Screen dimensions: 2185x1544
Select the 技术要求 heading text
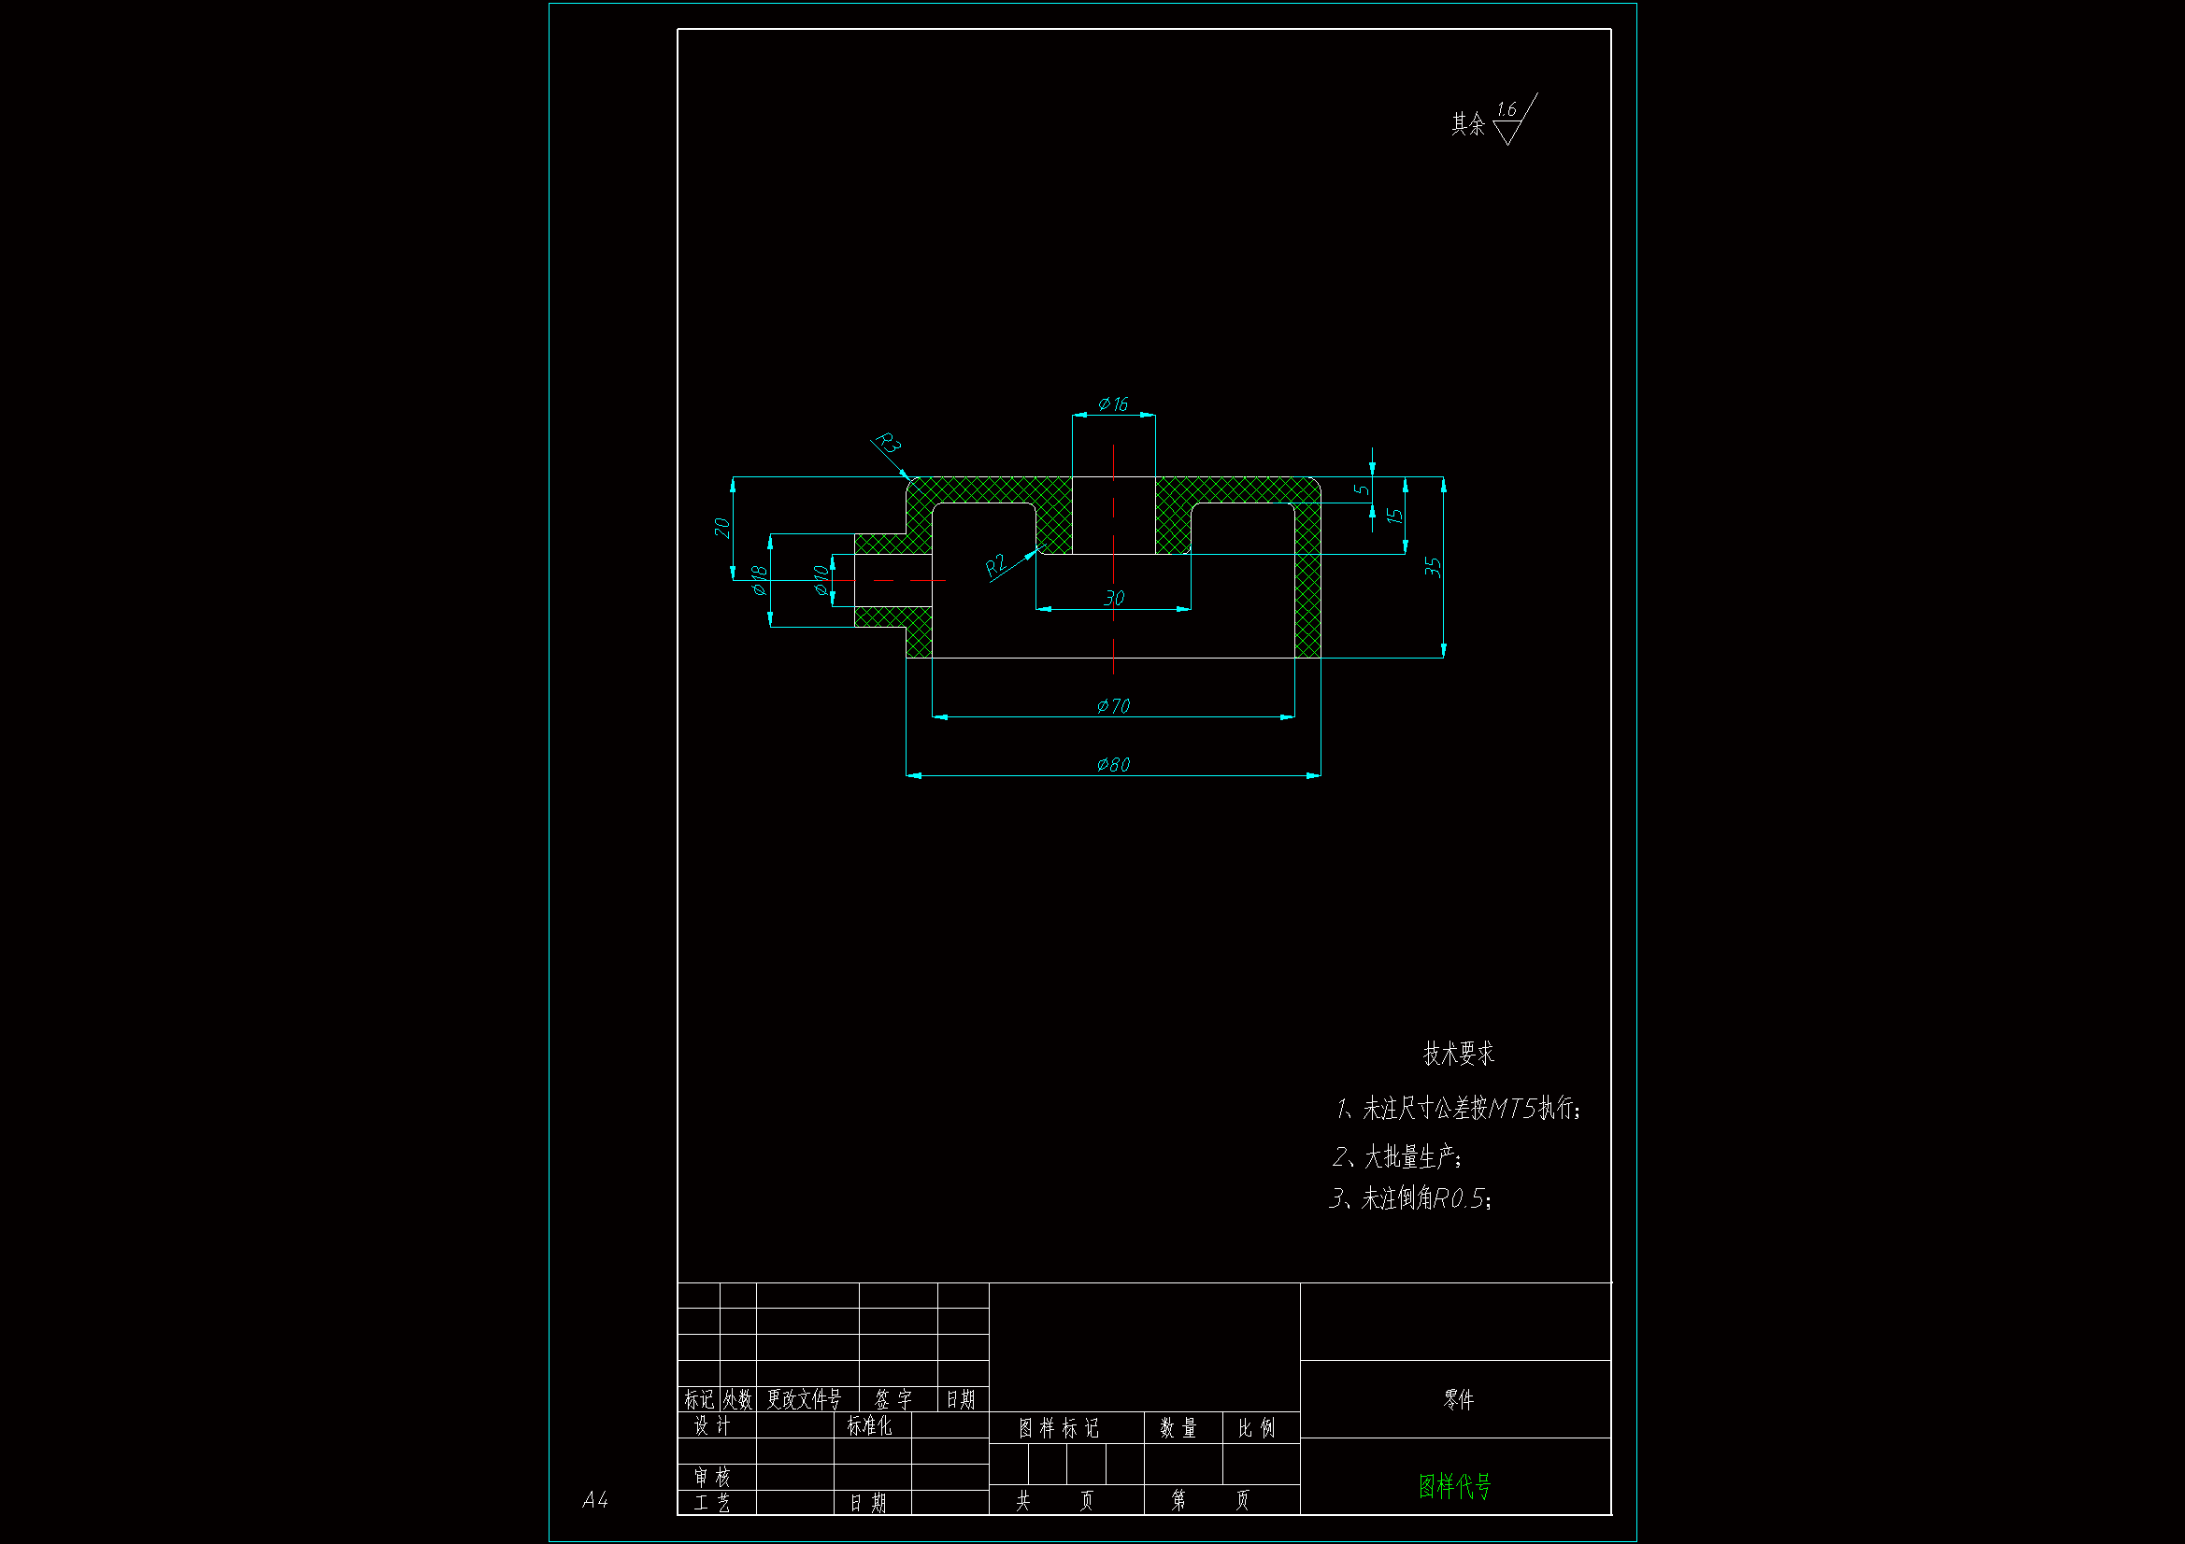pyautogui.click(x=1458, y=1054)
